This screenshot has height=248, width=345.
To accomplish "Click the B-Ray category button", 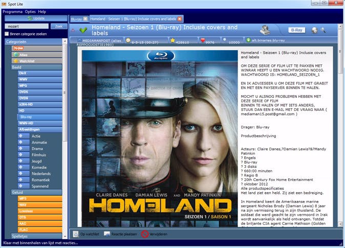I will [x=296, y=30].
